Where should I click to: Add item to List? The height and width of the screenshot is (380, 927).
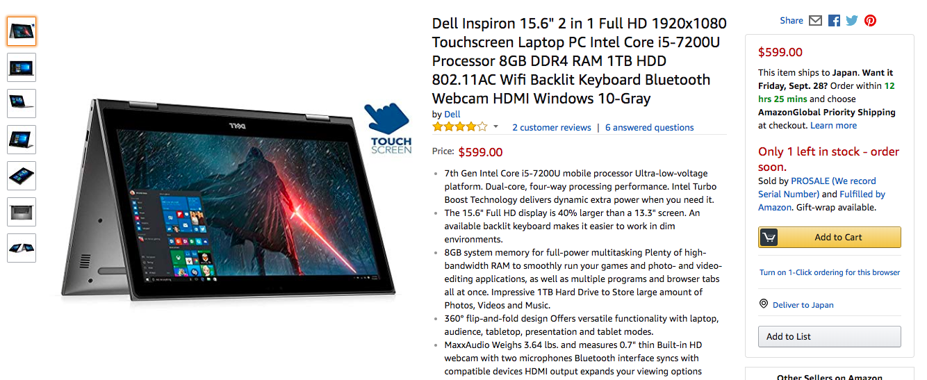830,336
